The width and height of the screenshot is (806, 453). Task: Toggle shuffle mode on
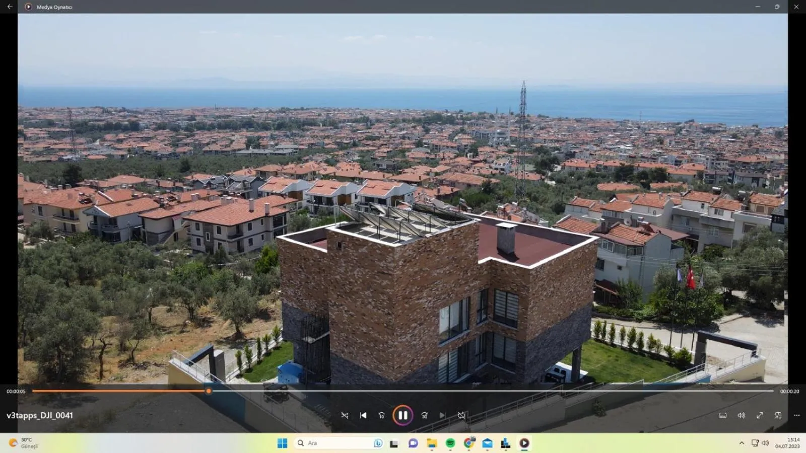point(345,415)
